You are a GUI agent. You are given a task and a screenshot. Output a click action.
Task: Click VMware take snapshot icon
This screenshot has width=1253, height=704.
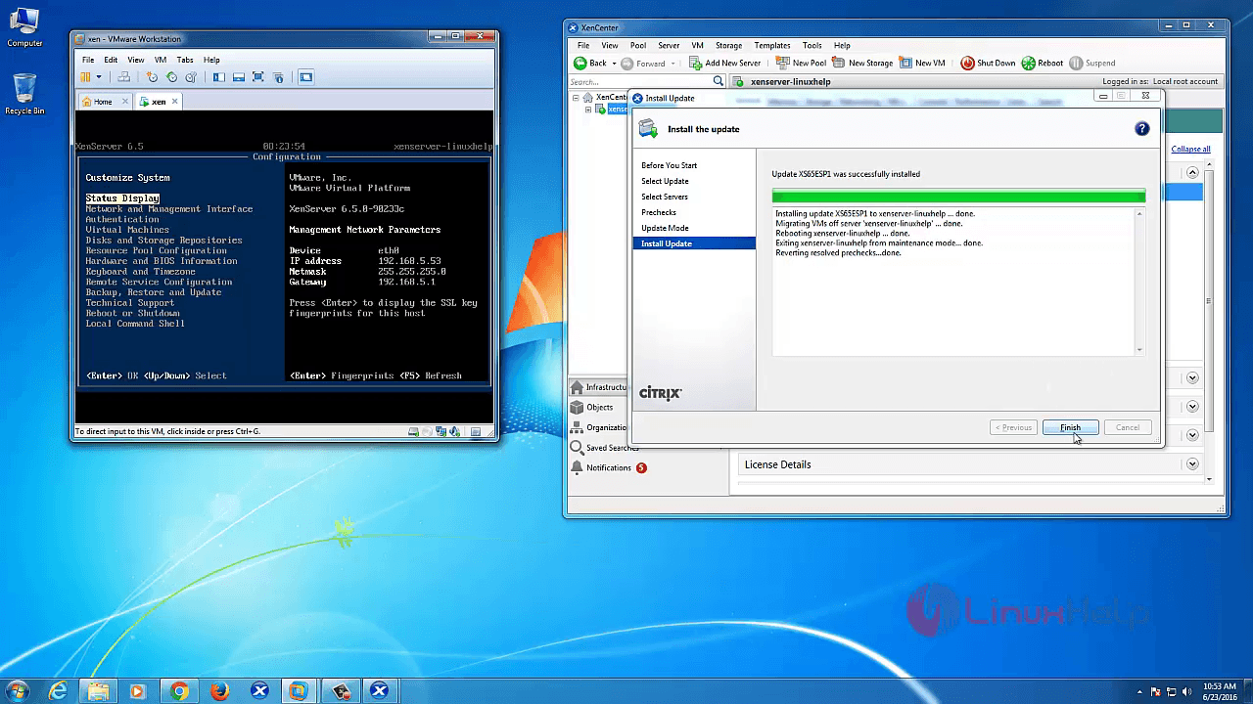coord(152,77)
